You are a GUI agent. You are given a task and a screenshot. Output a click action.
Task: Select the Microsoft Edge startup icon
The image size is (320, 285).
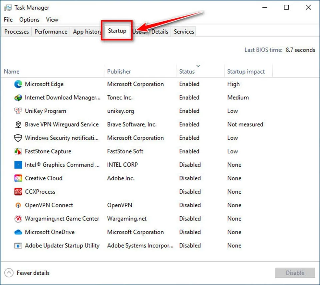click(x=18, y=84)
